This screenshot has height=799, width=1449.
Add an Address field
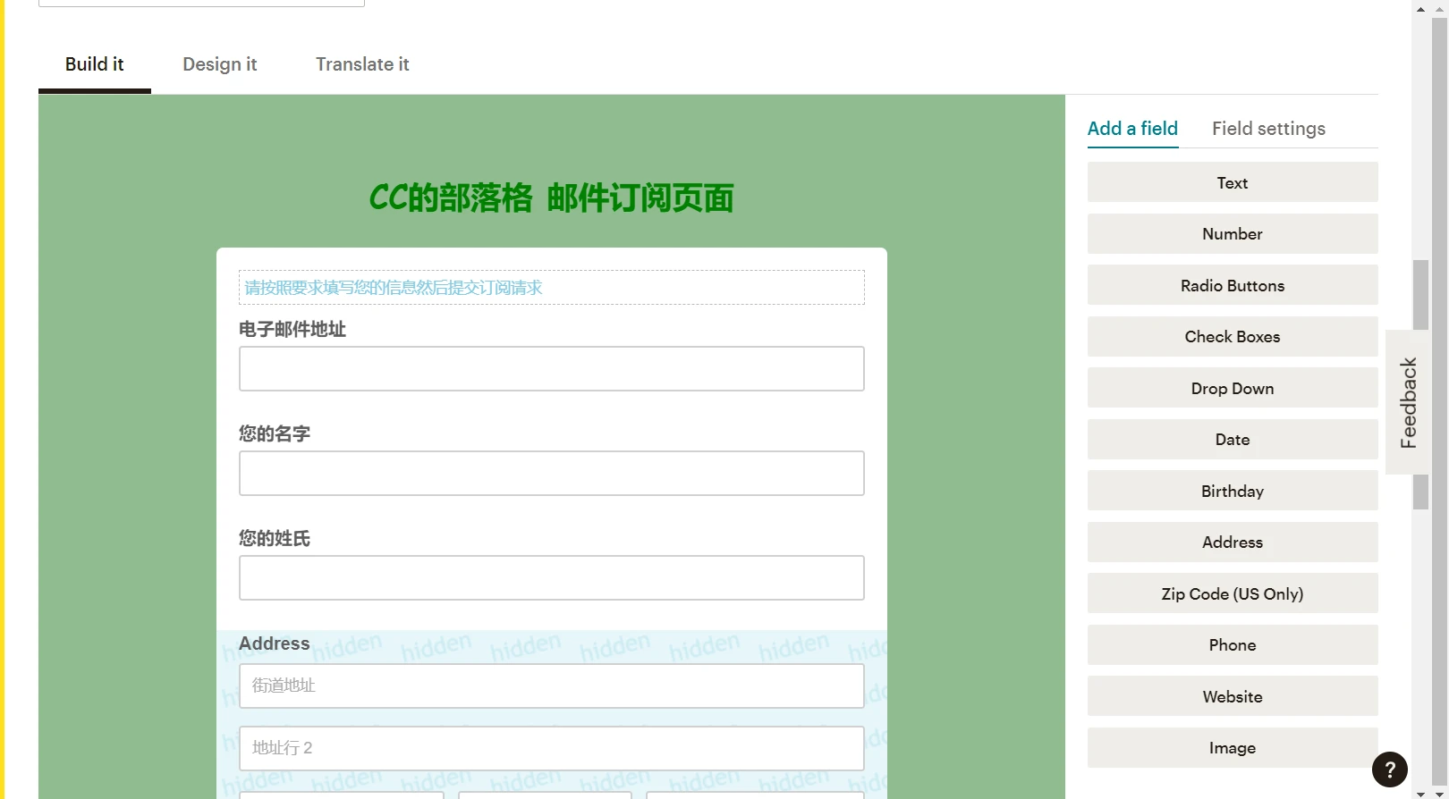[1233, 542]
